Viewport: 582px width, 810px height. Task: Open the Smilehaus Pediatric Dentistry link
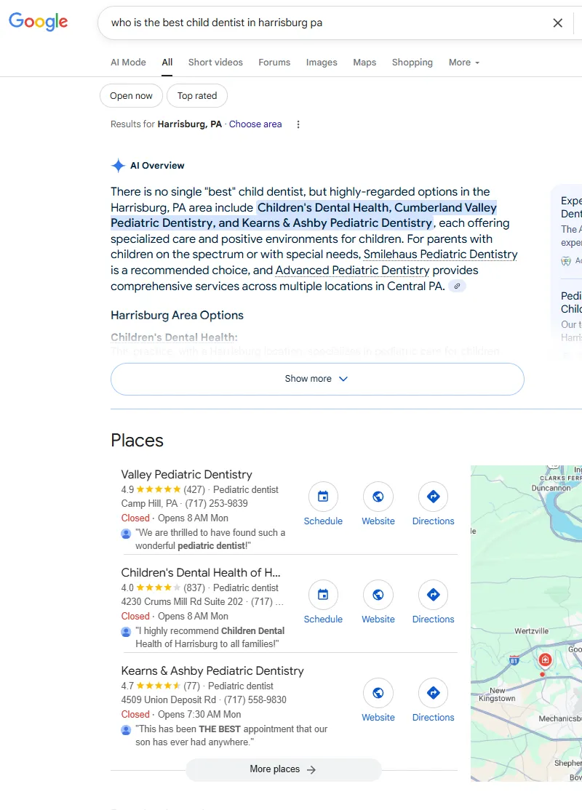pyautogui.click(x=440, y=254)
